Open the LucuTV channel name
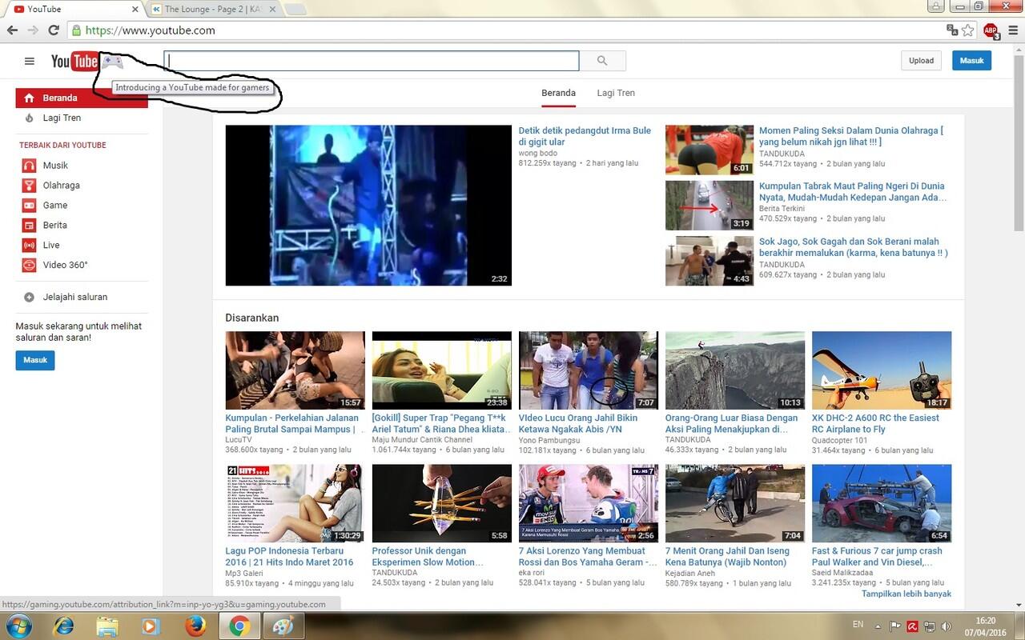 coord(239,440)
